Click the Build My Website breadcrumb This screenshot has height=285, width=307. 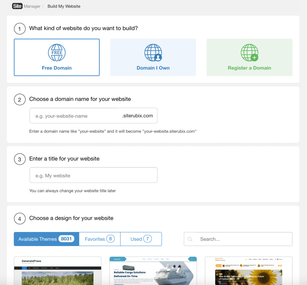[64, 6]
